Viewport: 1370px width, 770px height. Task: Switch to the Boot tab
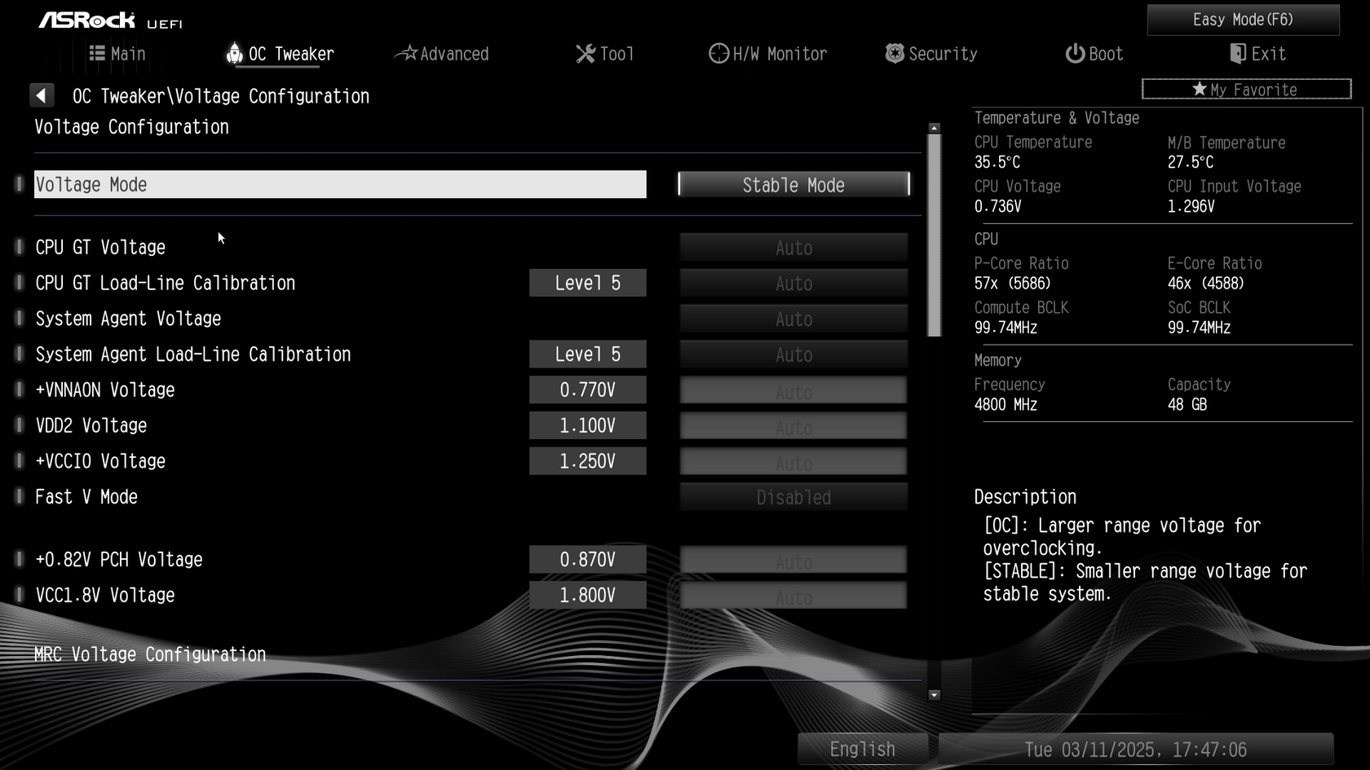[1094, 54]
